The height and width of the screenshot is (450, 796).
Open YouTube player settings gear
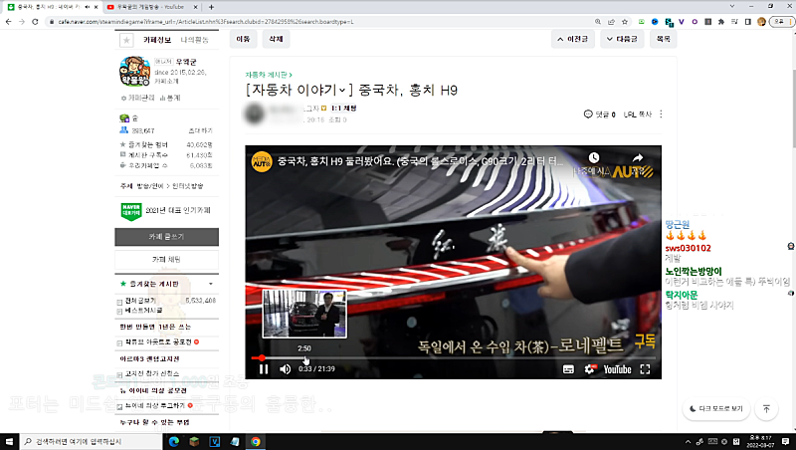[x=589, y=369]
